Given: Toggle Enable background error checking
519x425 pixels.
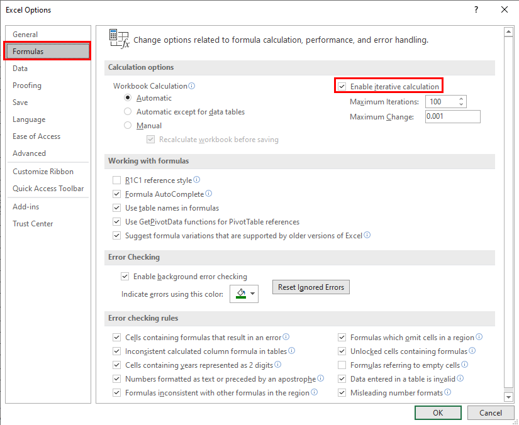Looking at the screenshot, I should 125,277.
